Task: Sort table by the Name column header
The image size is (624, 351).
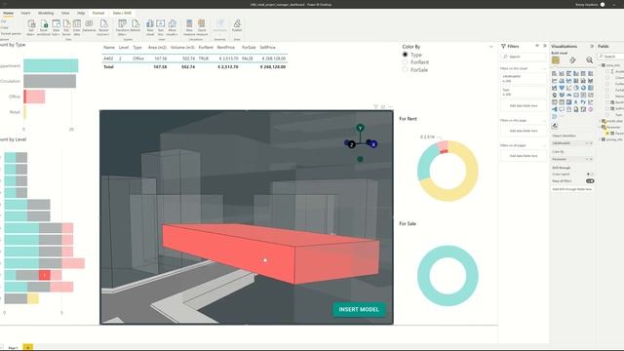Action: point(109,48)
